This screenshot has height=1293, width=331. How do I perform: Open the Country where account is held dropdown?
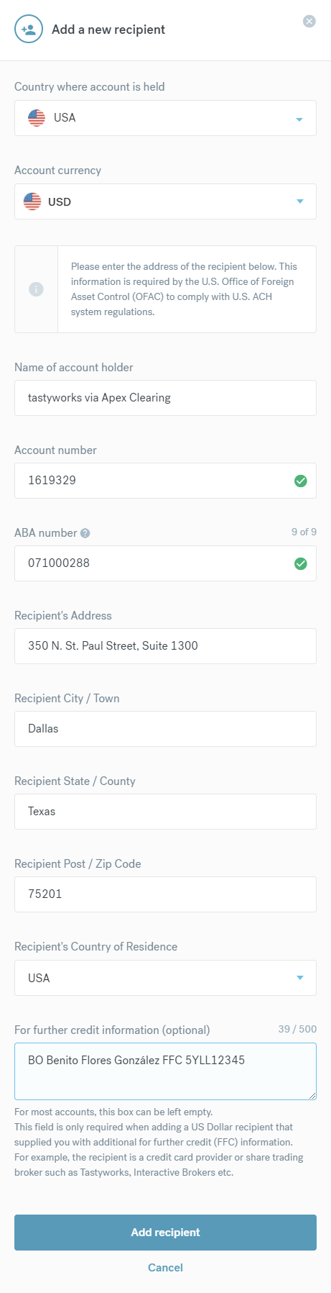tap(165, 118)
